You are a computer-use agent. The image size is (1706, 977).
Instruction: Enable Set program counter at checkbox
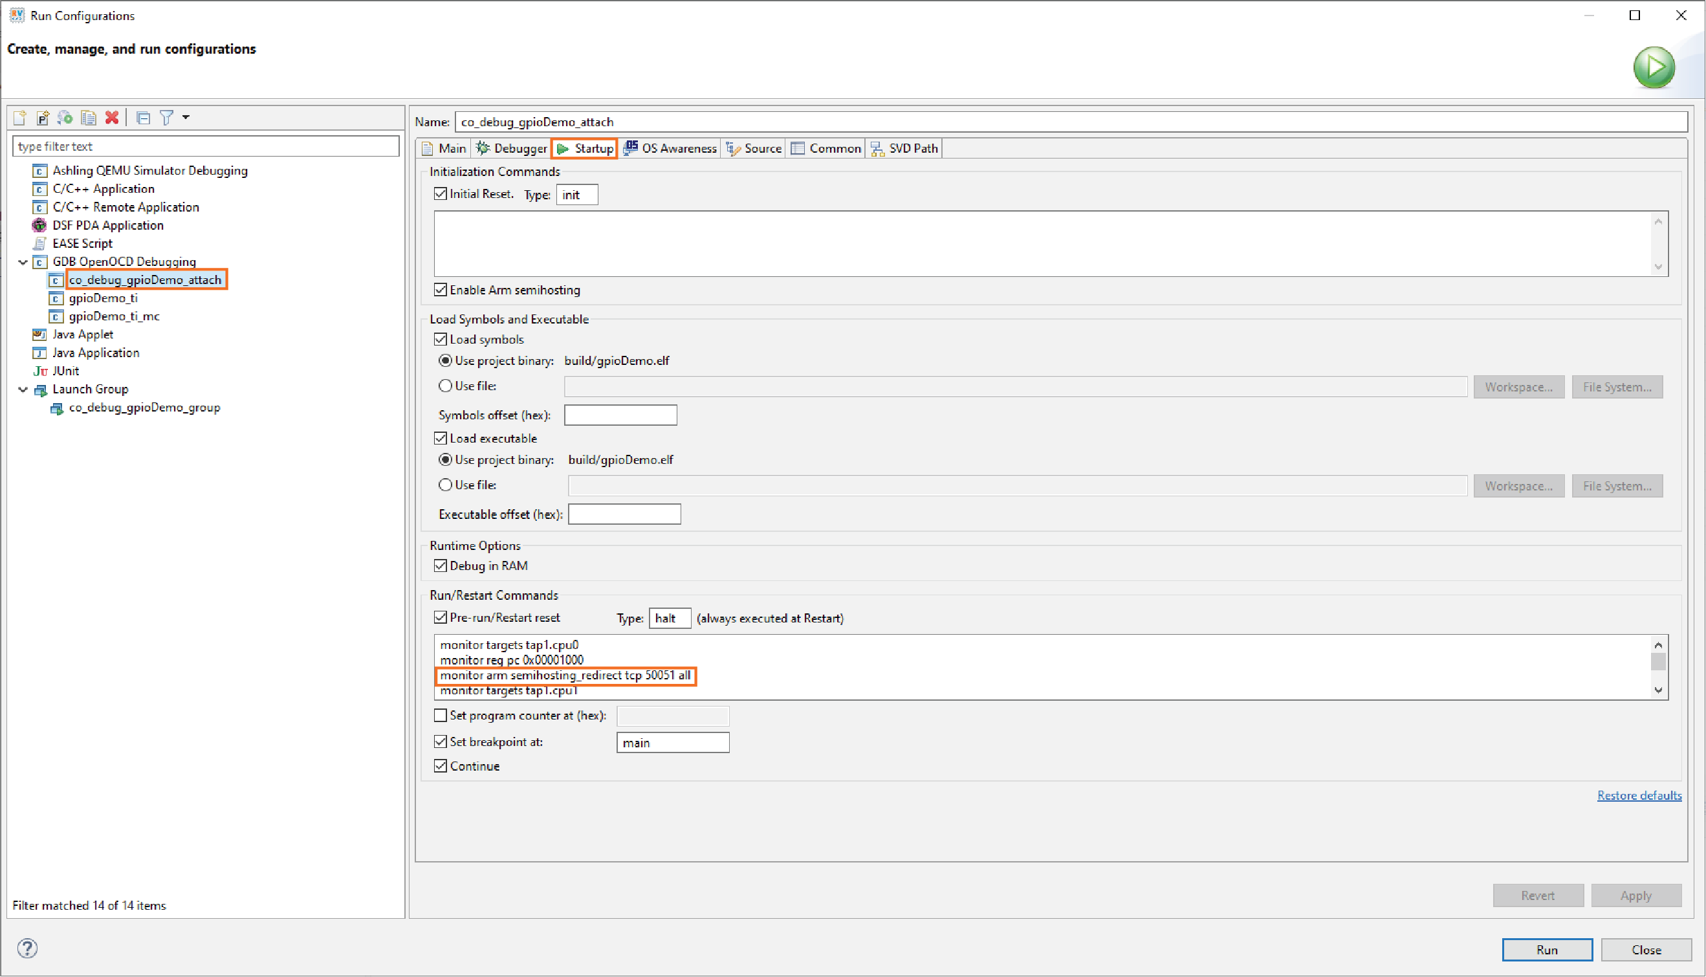point(440,716)
